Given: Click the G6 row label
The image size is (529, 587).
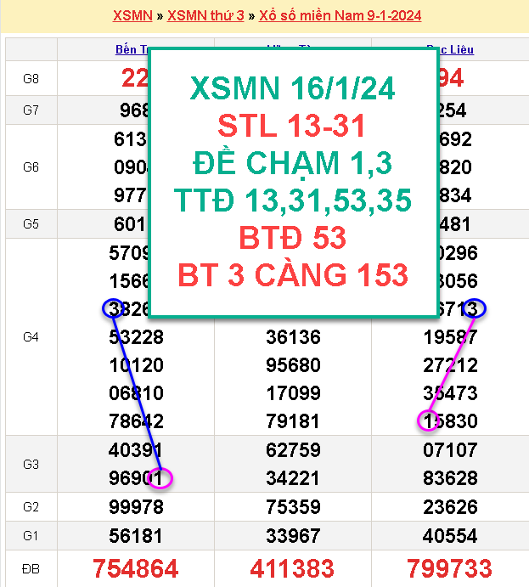Looking at the screenshot, I should pos(31,167).
